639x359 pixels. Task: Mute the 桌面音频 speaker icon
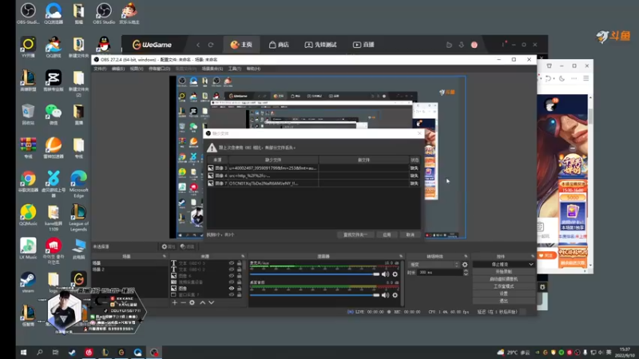click(x=385, y=295)
